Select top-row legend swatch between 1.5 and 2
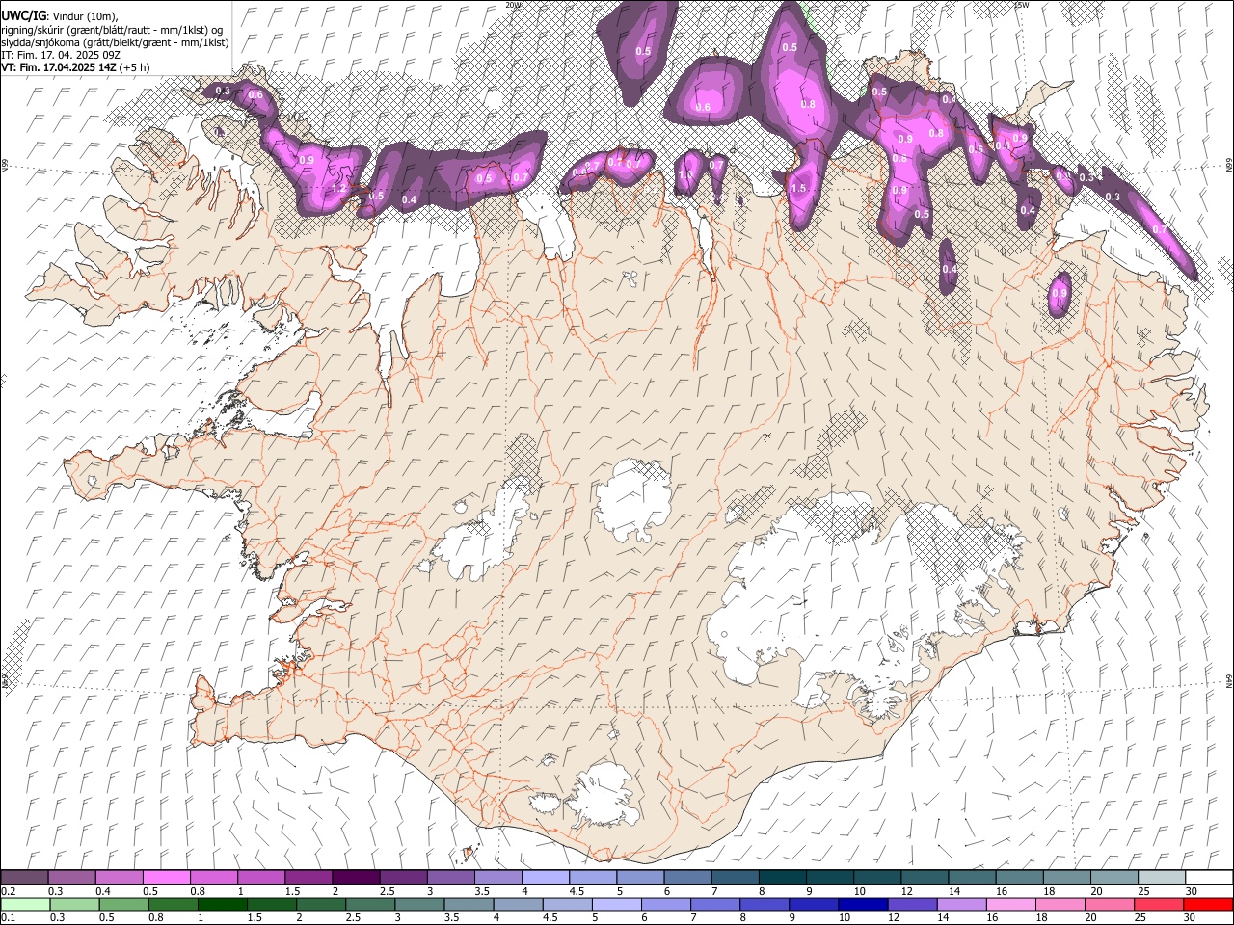 pos(308,877)
